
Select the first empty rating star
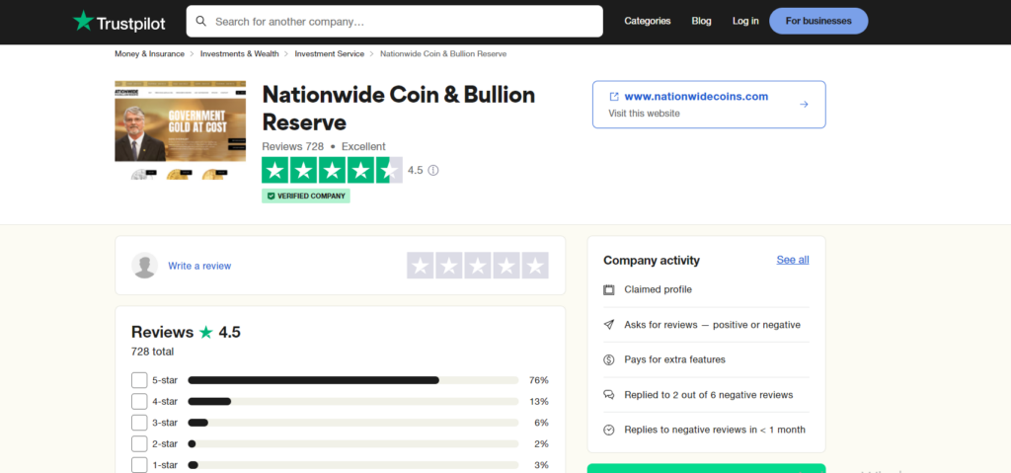point(421,266)
